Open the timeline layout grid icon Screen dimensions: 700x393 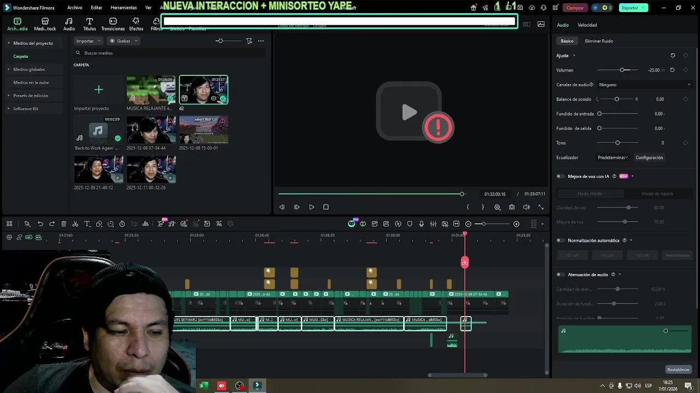(x=9, y=224)
